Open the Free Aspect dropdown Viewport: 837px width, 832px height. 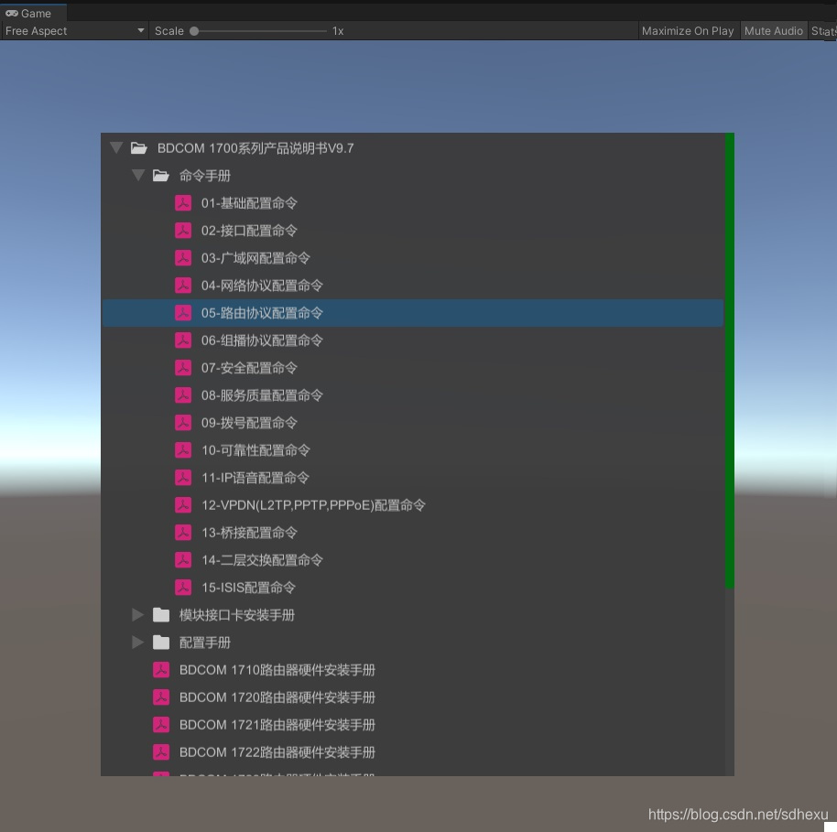click(x=74, y=31)
